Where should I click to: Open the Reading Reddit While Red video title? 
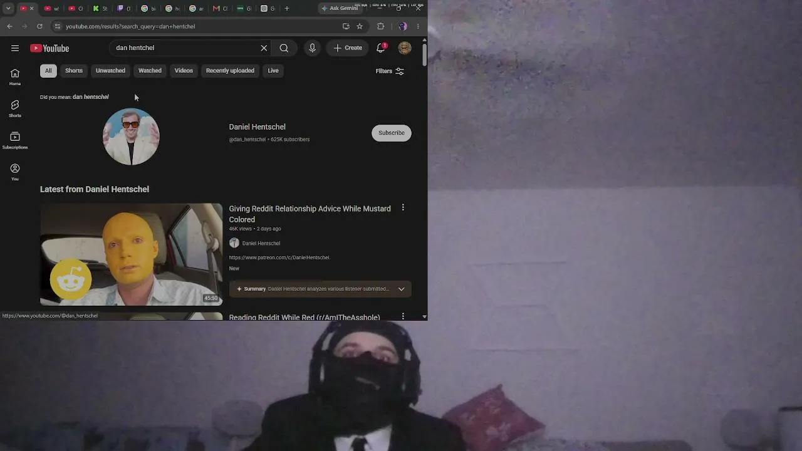pos(305,317)
